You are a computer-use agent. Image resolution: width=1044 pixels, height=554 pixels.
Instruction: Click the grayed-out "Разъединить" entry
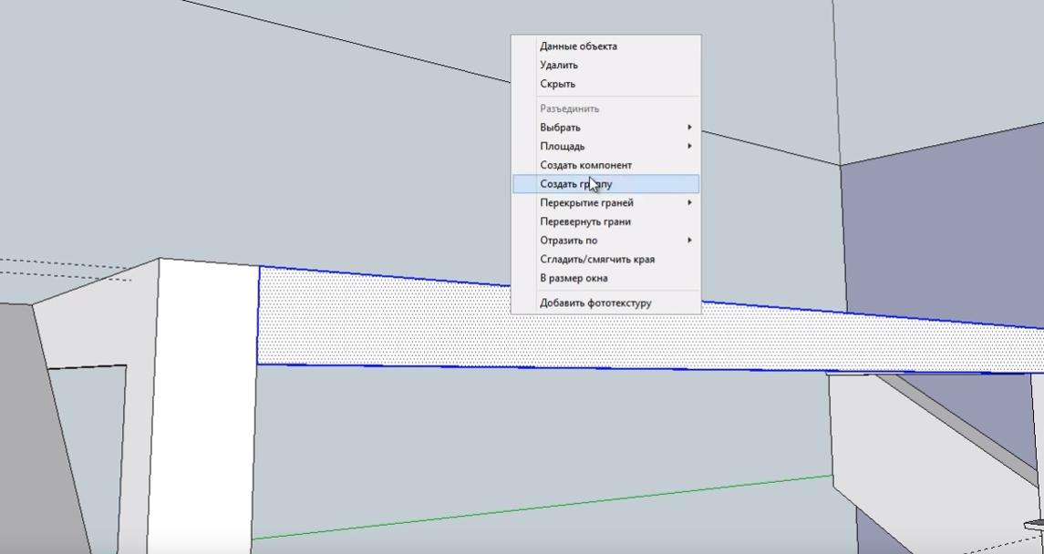pos(569,108)
